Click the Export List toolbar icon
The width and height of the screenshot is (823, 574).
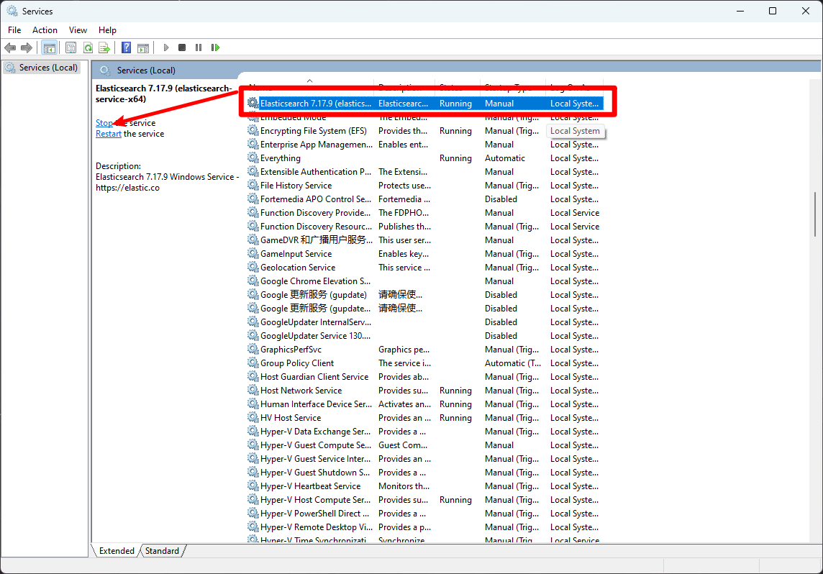pos(104,47)
